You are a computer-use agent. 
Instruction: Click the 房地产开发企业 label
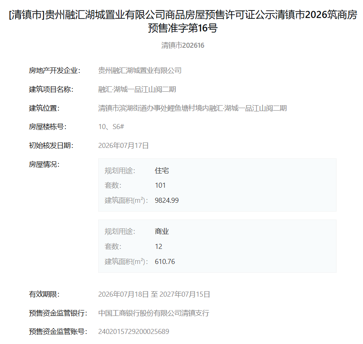[x=55, y=70]
